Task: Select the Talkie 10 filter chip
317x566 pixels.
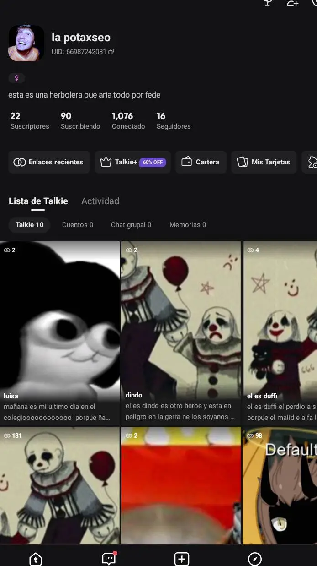Action: [x=30, y=225]
